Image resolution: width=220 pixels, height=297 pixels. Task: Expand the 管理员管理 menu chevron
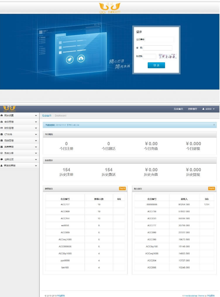tap(36, 166)
